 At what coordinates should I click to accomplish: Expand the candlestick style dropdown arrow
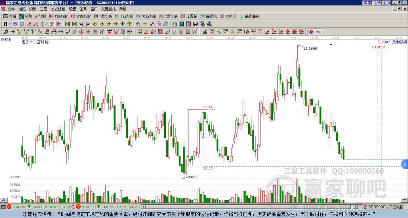(47, 24)
